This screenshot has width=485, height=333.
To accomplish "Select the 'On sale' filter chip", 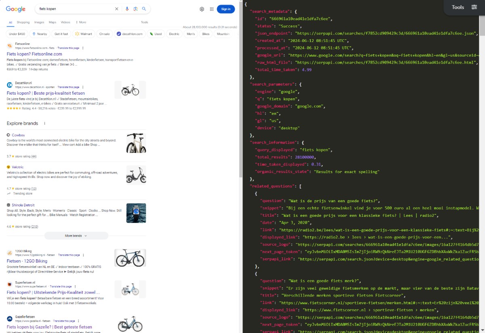I will click(104, 34).
